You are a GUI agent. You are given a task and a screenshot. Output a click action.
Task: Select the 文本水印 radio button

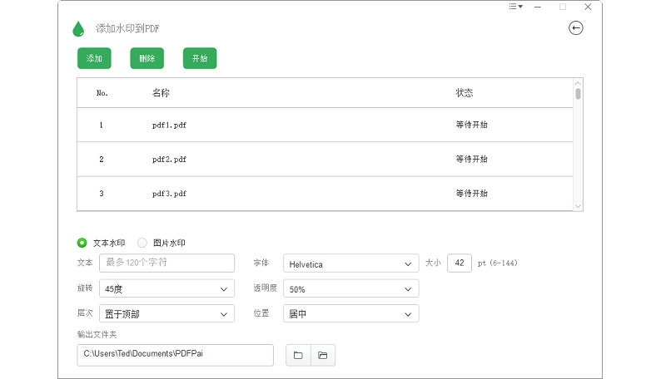point(82,243)
